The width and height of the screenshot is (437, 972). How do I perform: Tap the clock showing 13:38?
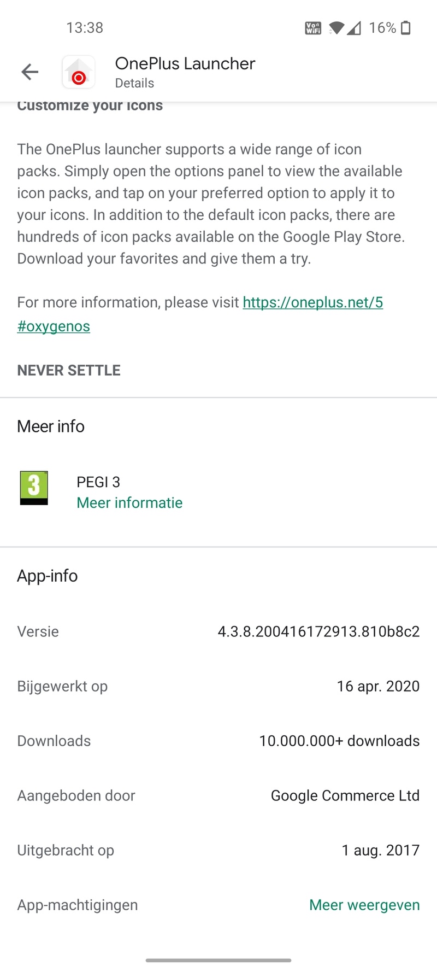85,28
